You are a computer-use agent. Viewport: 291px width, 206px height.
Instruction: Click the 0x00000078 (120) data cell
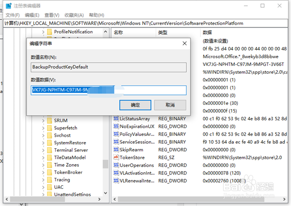222,173
